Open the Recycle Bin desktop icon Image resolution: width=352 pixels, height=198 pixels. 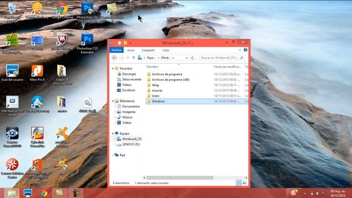12,12
